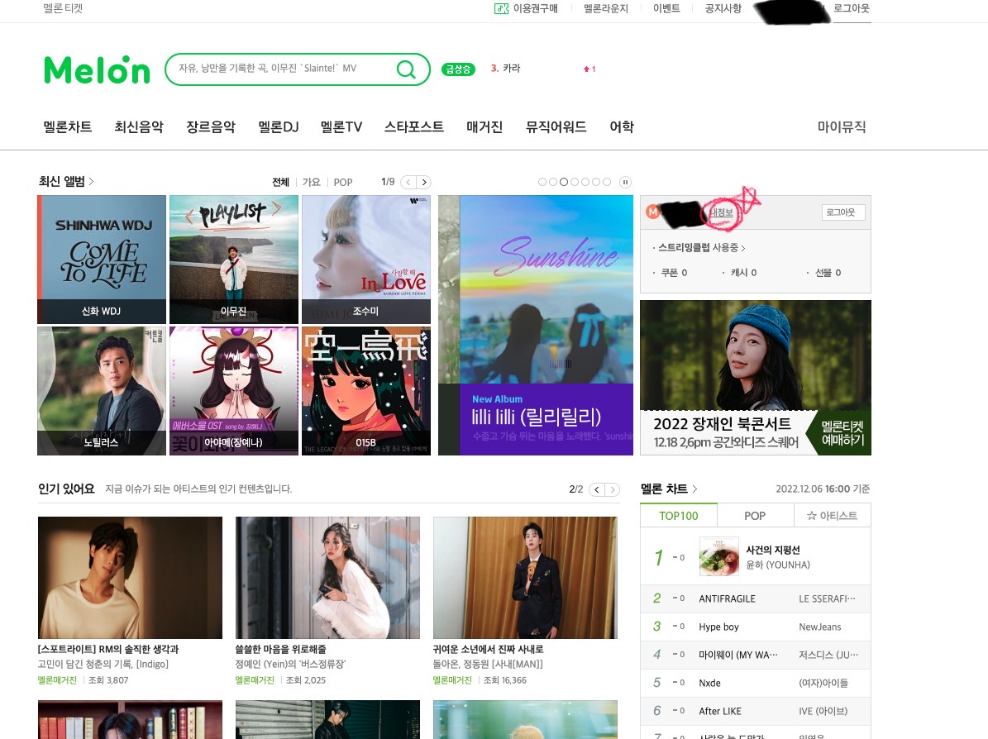Viewport: 988px width, 739px height.
Task: Open 이벤트 link in top bar
Action: coord(666,9)
